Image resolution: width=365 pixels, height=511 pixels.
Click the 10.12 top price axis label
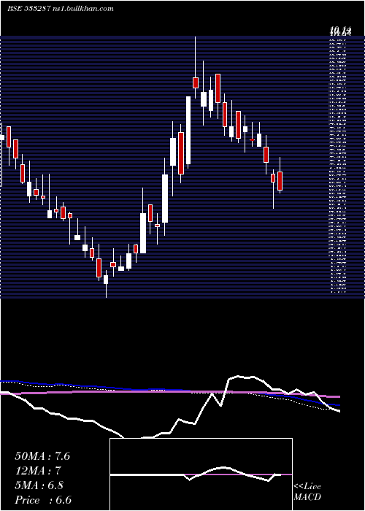point(341,31)
